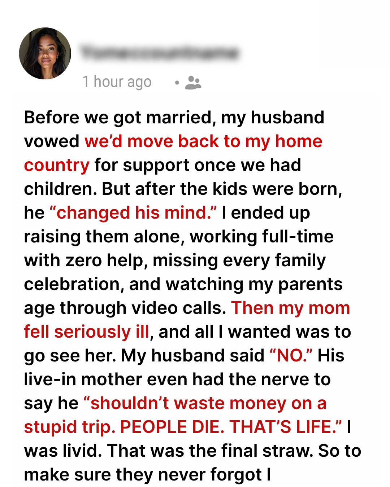The image size is (390, 487).
Task: Click the dot separator beside the timestamp
Action: click(177, 83)
